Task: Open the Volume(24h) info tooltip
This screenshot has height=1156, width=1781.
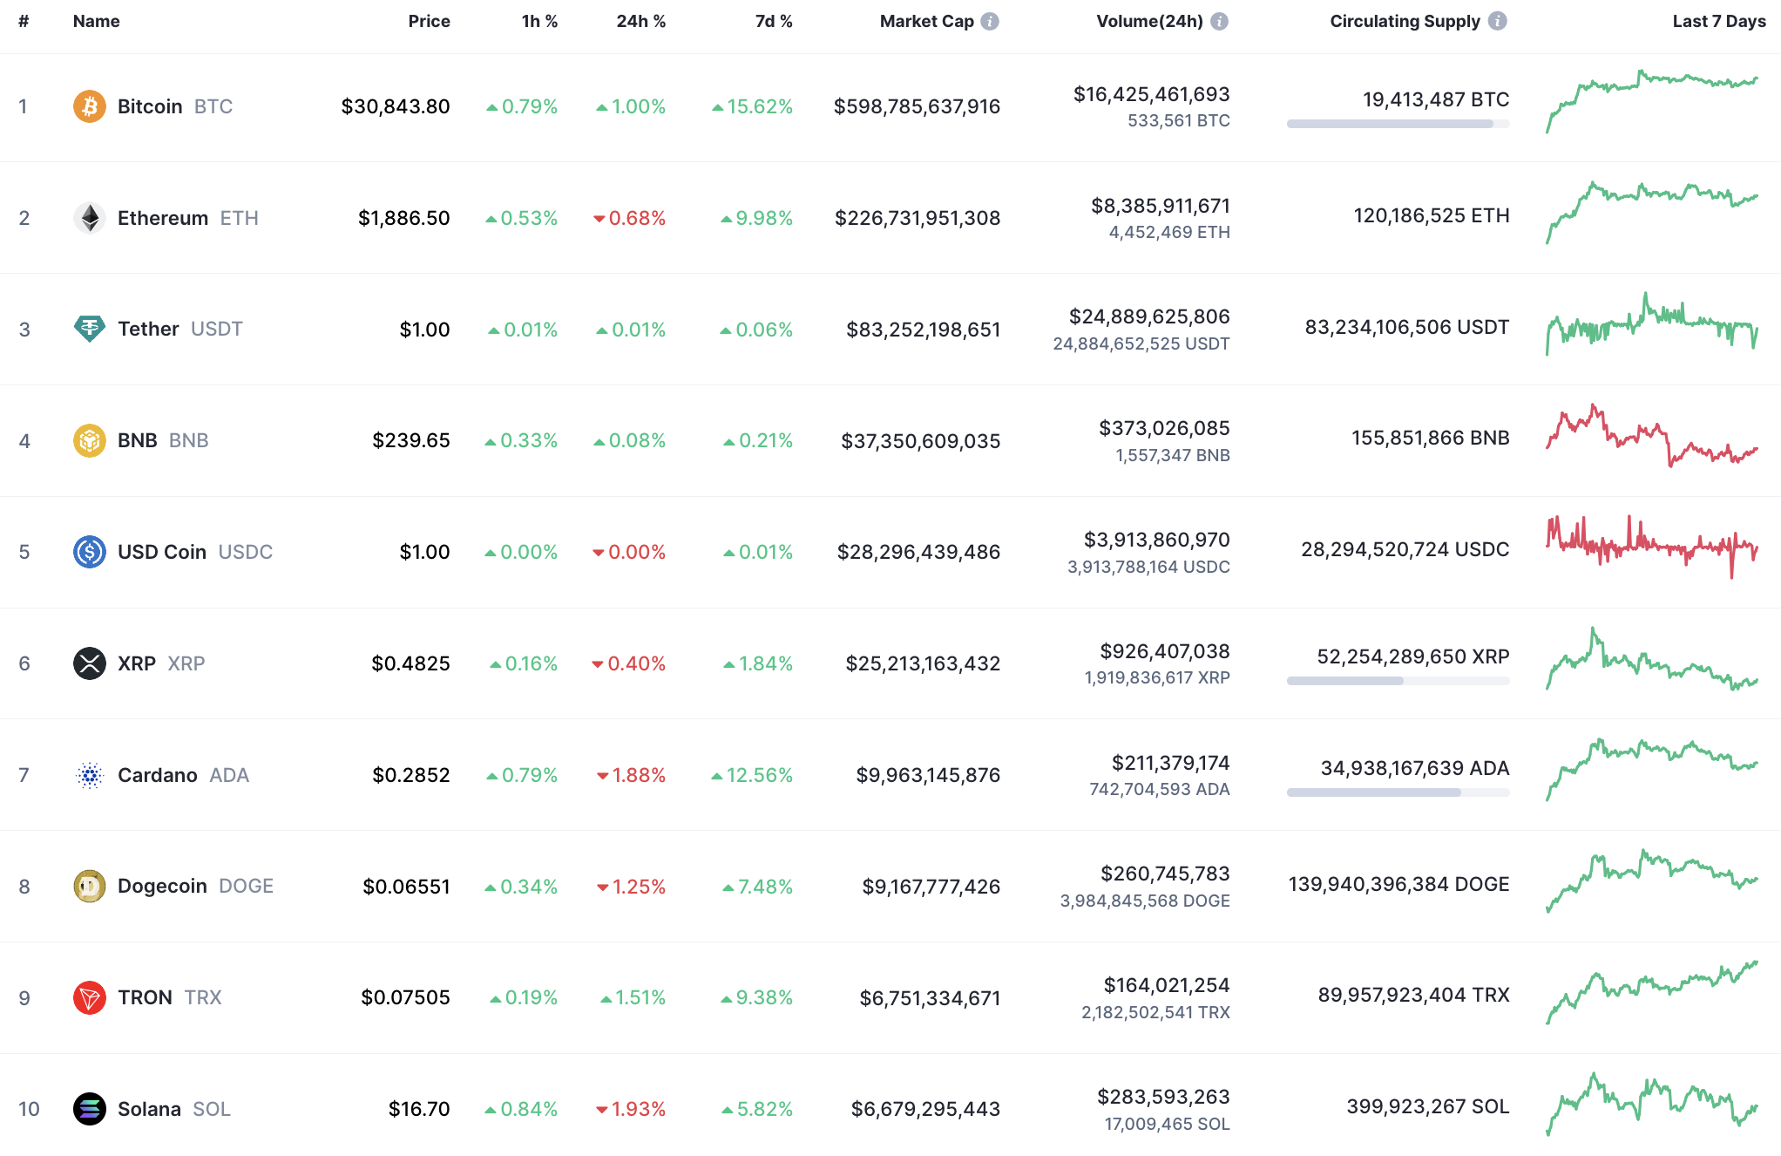Action: tap(1220, 21)
